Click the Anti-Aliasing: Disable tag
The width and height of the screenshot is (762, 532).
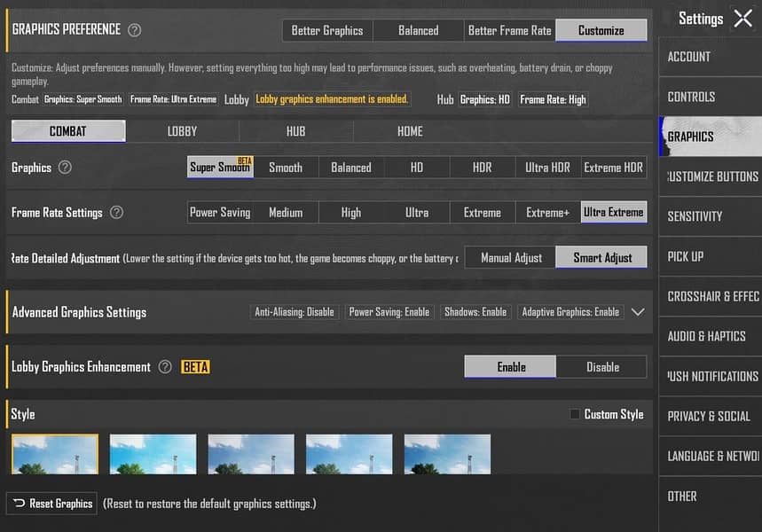[295, 312]
